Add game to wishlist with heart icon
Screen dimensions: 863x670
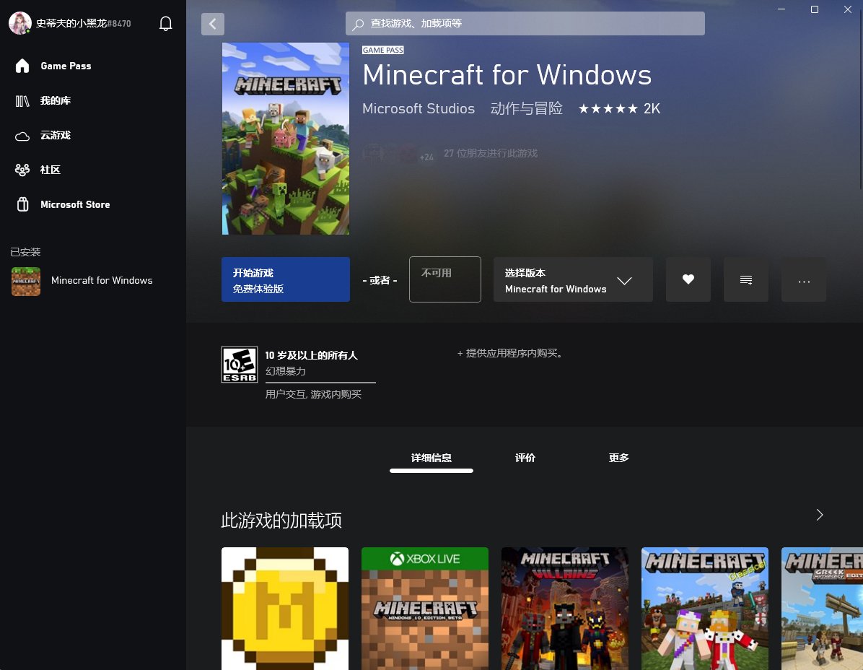(688, 279)
